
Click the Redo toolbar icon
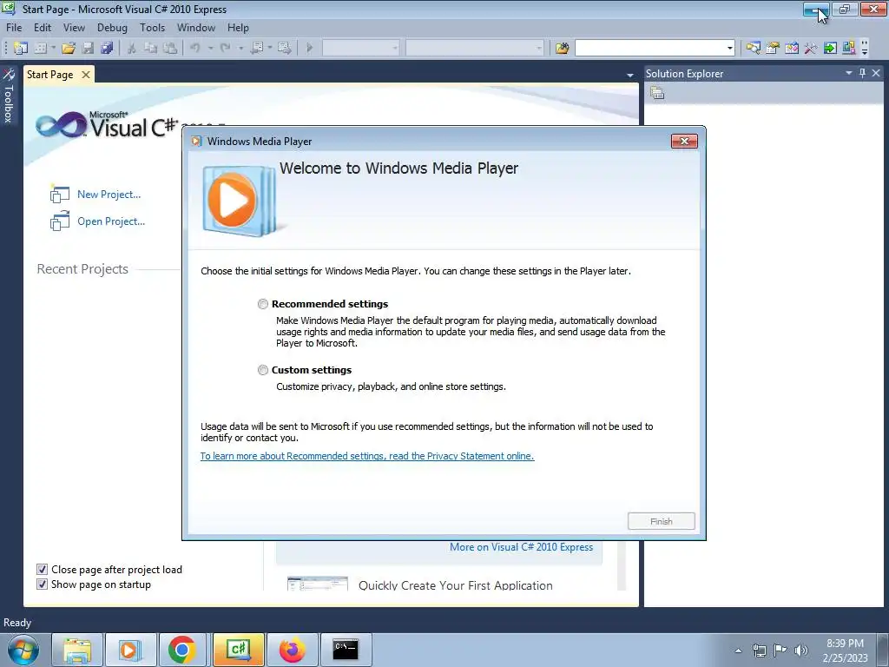(x=225, y=49)
